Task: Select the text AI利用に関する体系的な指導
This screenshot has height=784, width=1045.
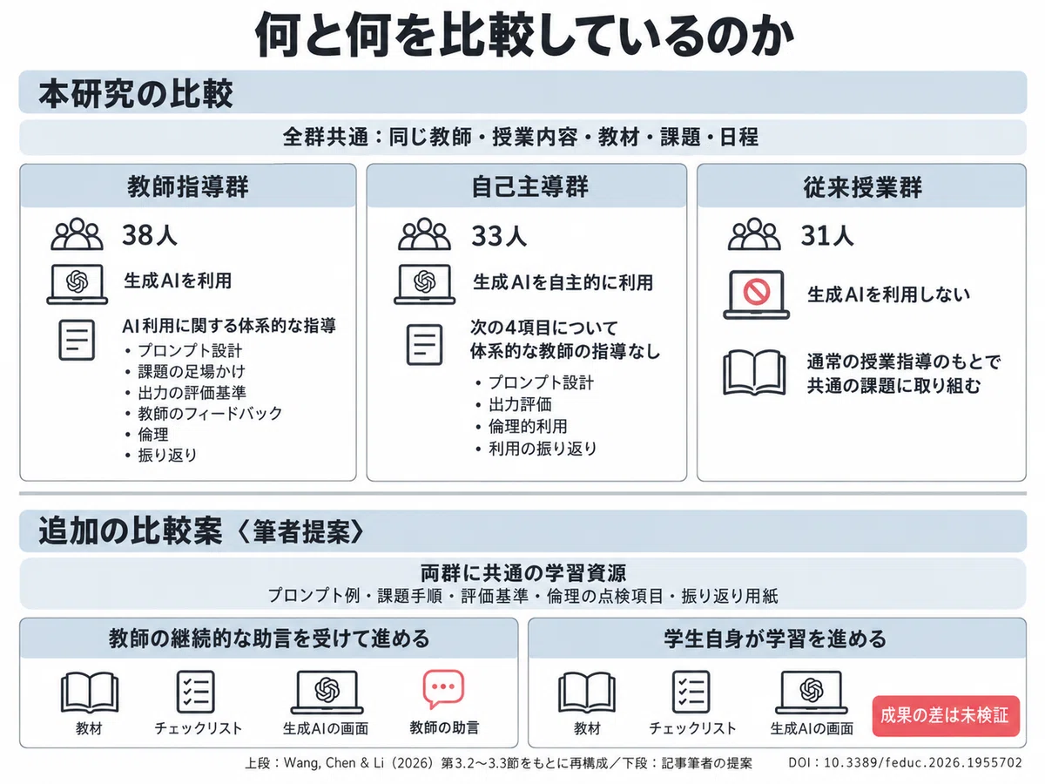Action: [229, 326]
